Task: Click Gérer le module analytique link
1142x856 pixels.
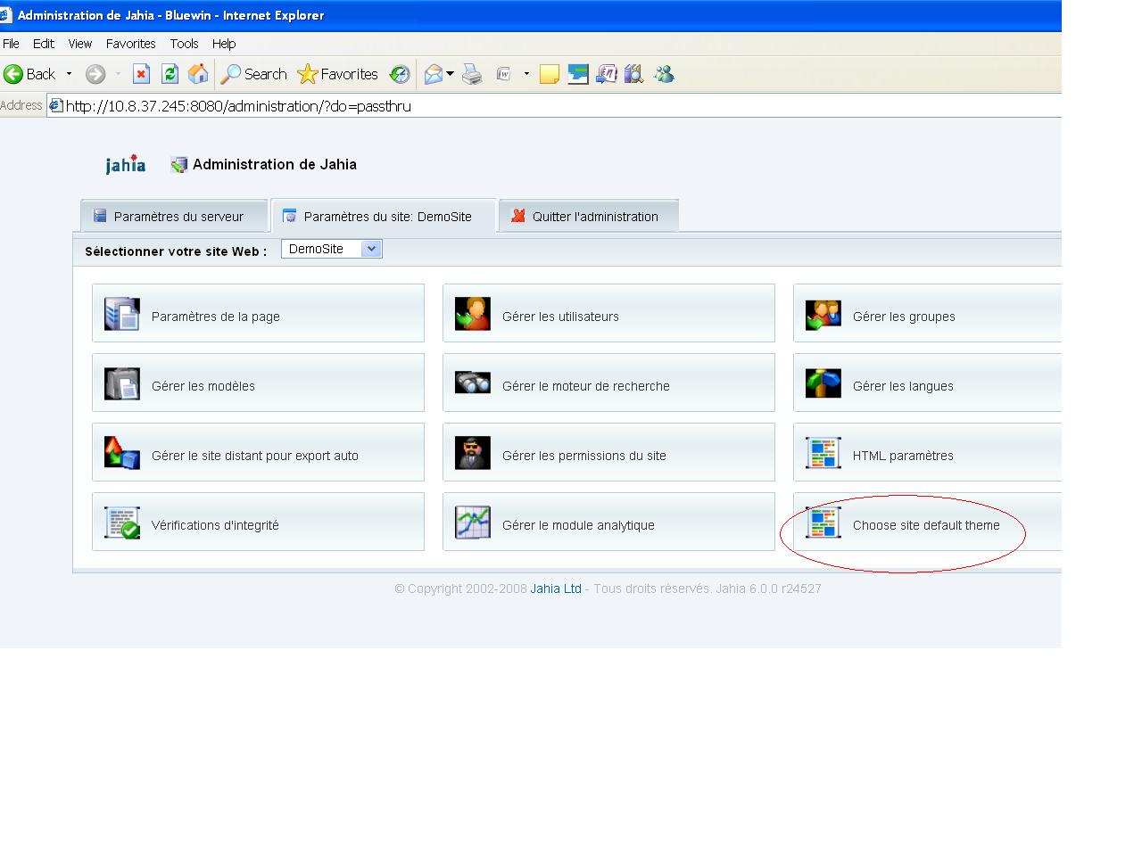Action: [578, 525]
